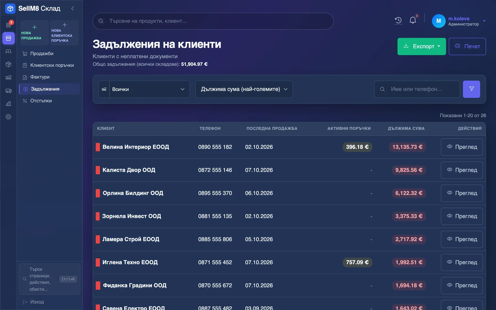Screen dimensions: 496x310
Task: Open the clients people icon in rail
Action: point(9,51)
